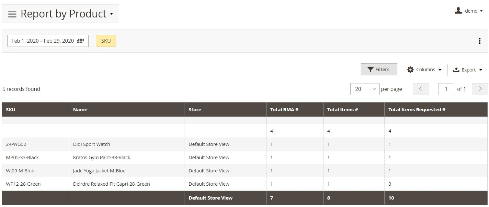Click the Default Store View footer total label
This screenshot has width=489, height=207.
pos(210,198)
